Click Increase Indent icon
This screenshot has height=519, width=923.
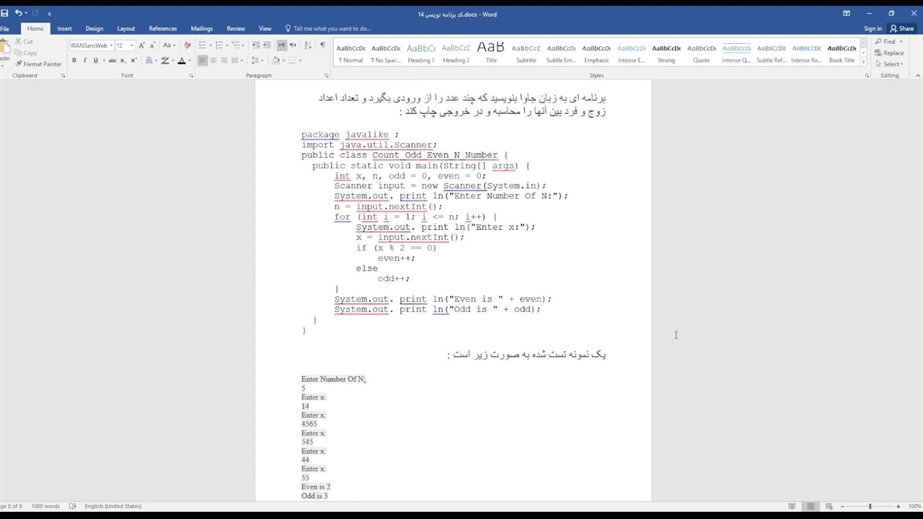[x=267, y=45]
